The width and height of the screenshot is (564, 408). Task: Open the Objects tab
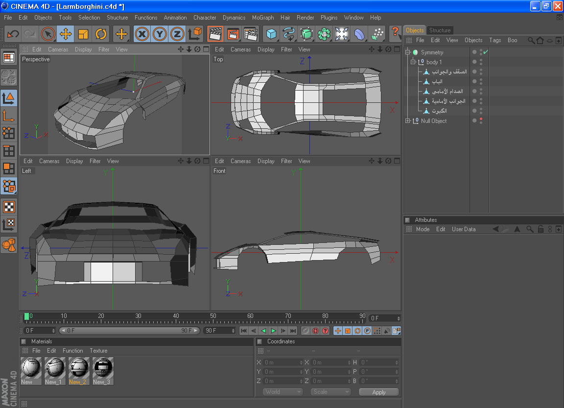coord(414,30)
